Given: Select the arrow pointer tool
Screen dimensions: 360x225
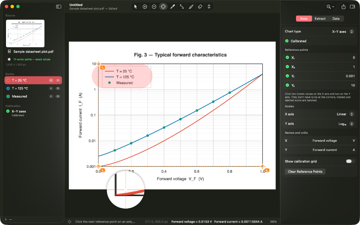Looking at the screenshot, I should click(x=136, y=7).
